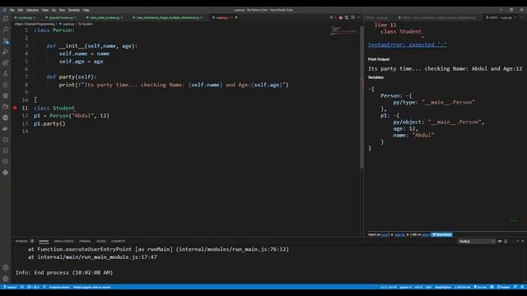
Task: Open the Manage gear in activity bar
Action: (6, 279)
